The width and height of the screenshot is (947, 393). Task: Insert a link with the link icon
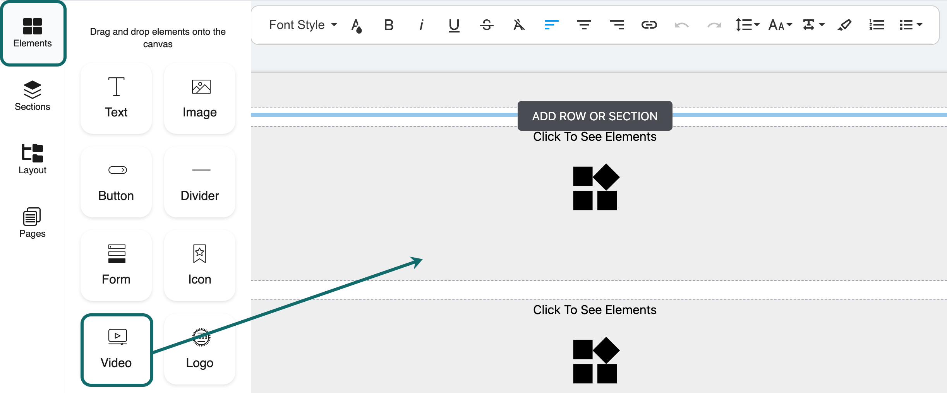coord(649,25)
